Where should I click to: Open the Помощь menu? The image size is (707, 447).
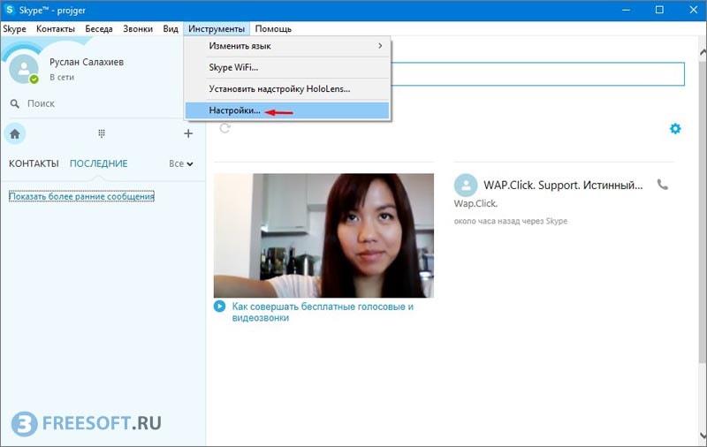[273, 29]
